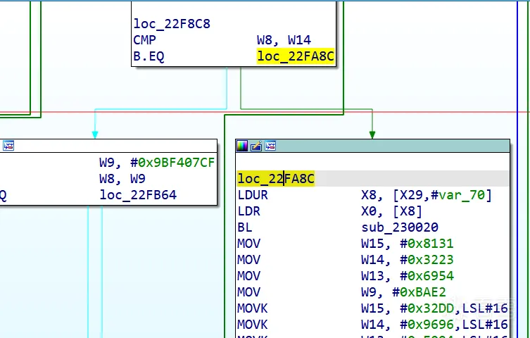Select the #0x3223 immediate value
The height and width of the screenshot is (338, 530).
(x=427, y=260)
